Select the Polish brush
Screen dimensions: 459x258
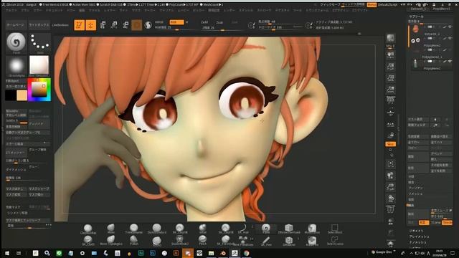click(134, 241)
